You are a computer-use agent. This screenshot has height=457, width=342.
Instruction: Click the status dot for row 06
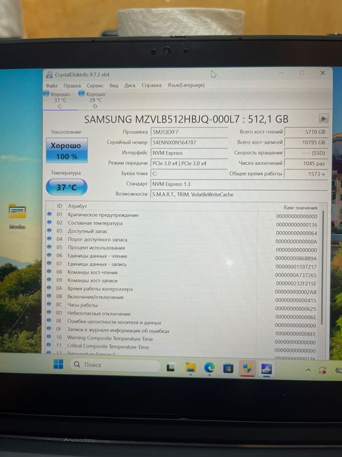(x=49, y=255)
